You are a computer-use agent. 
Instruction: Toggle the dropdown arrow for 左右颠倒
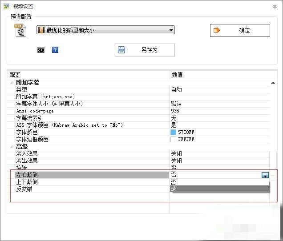265,175
